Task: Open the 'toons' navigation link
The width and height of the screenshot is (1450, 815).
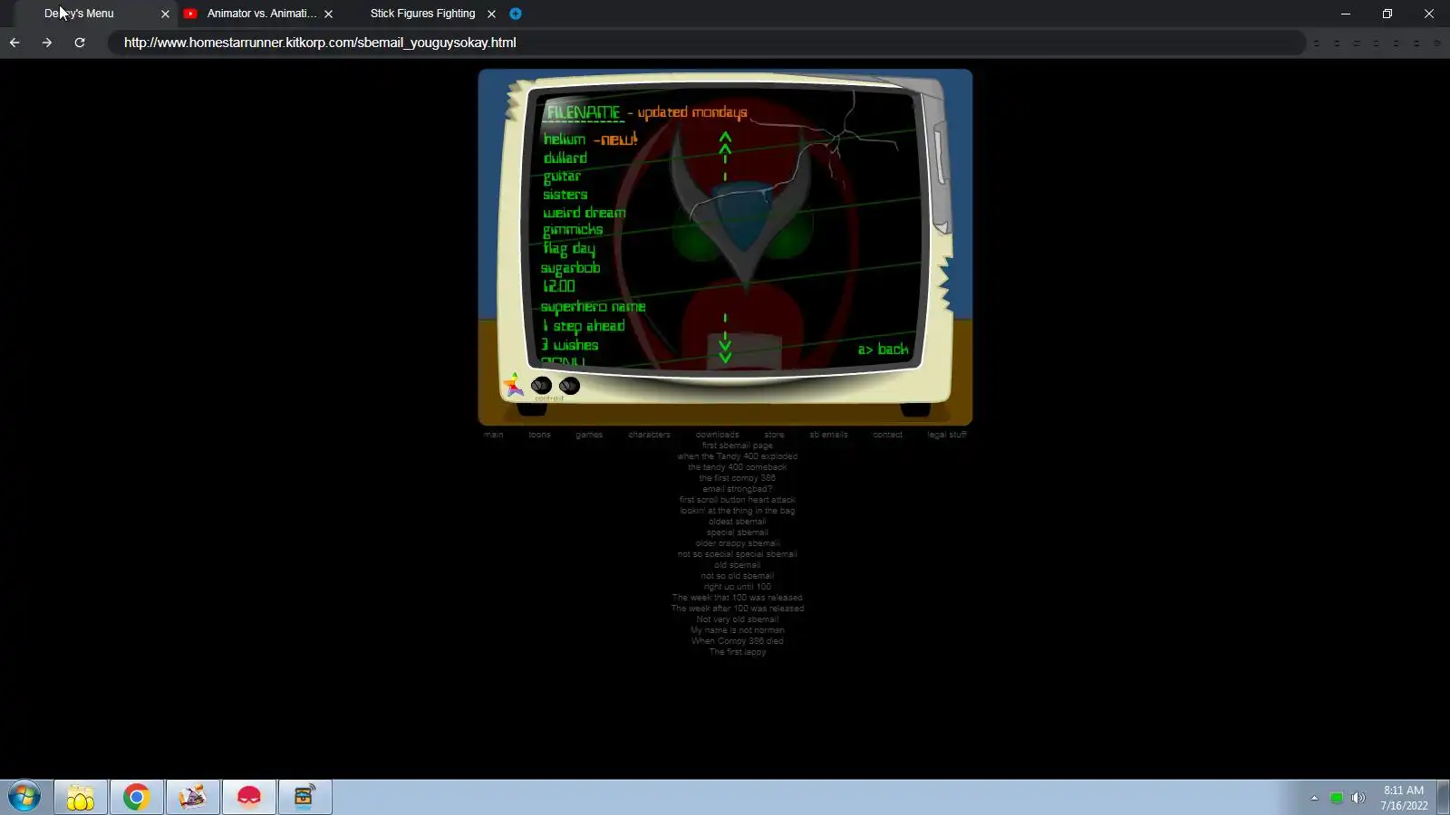Action: pyautogui.click(x=540, y=435)
